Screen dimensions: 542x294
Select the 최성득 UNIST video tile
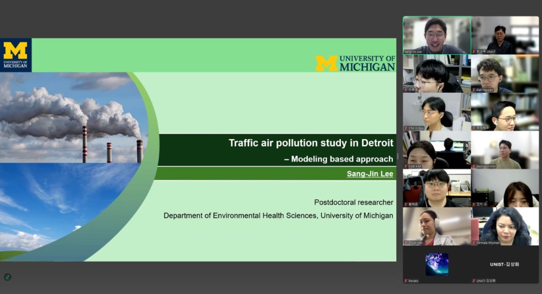pyautogui.click(x=505, y=35)
